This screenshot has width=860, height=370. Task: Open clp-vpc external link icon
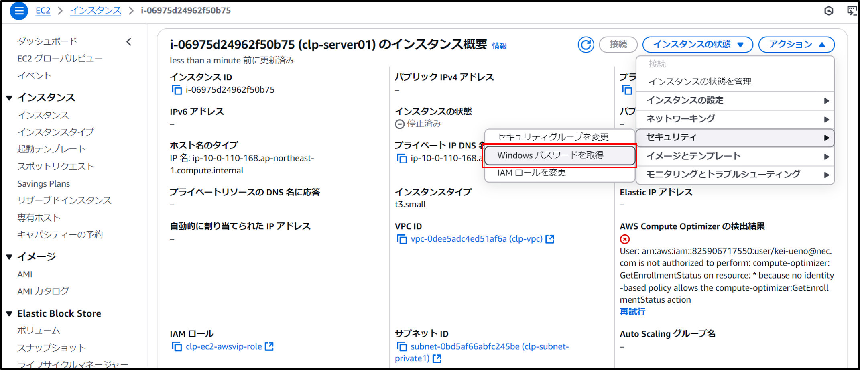(x=550, y=239)
